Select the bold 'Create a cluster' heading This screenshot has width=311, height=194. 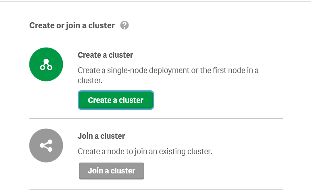[105, 55]
